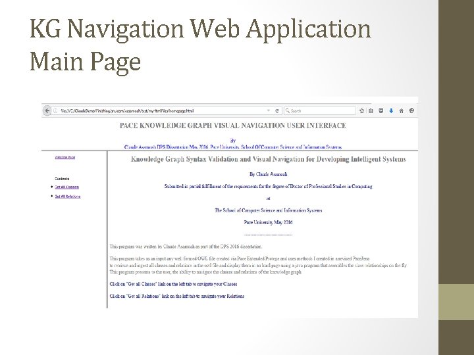Viewport: 474px width, 355px height.
Task: Click the 'Get all Relations' instruction line
Action: point(177,296)
